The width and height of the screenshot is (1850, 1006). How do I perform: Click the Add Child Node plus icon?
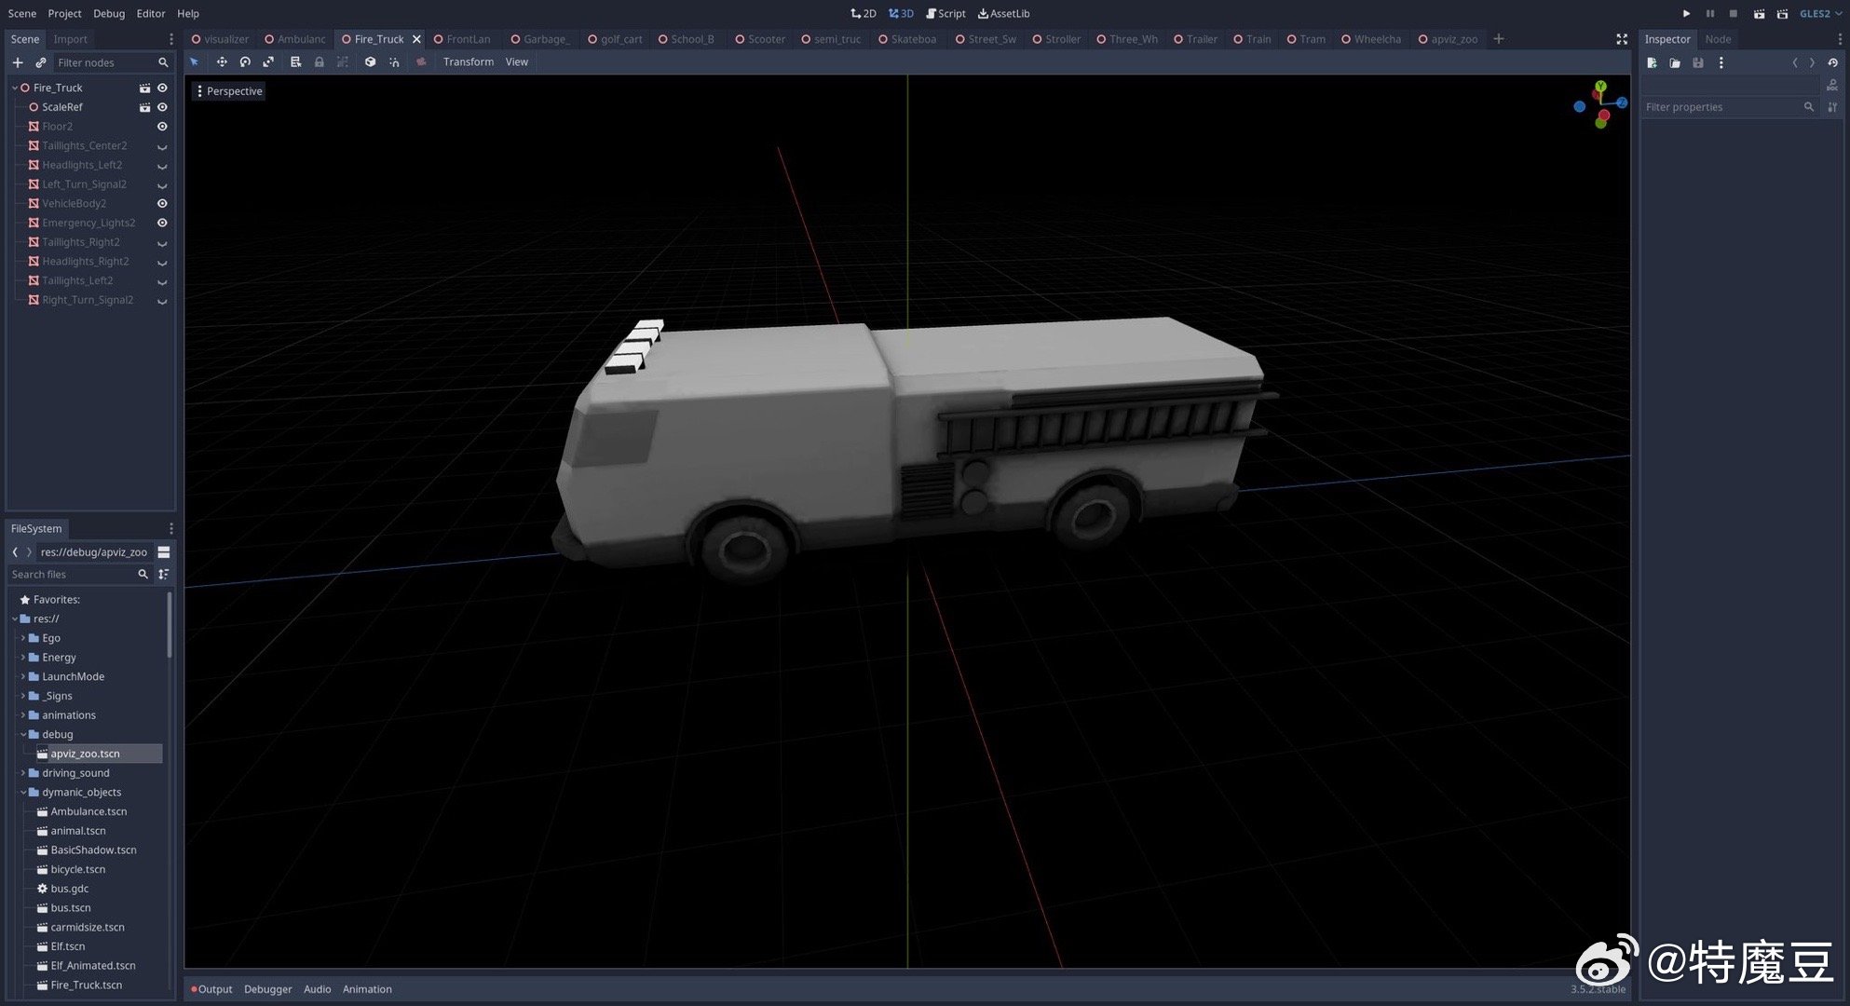point(18,62)
